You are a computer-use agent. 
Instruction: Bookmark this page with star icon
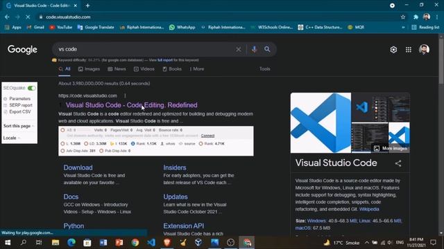point(403,17)
